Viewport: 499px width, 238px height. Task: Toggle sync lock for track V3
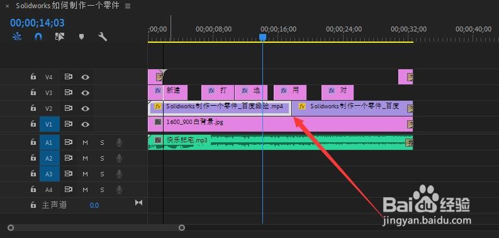[69, 93]
